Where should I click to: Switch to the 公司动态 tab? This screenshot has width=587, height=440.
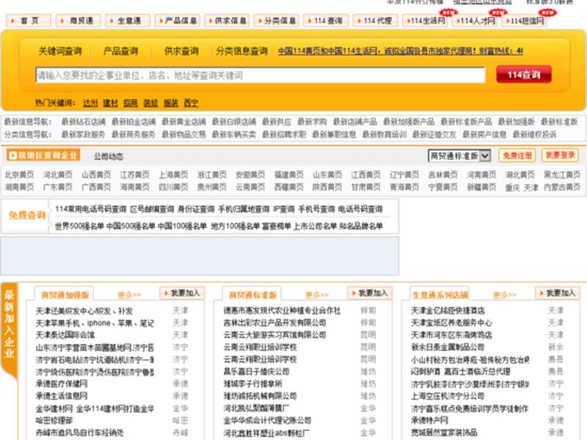tap(109, 156)
